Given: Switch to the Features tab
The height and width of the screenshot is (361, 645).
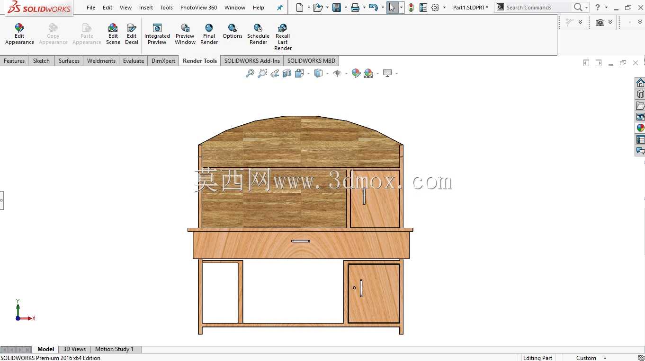Looking at the screenshot, I should (x=14, y=61).
